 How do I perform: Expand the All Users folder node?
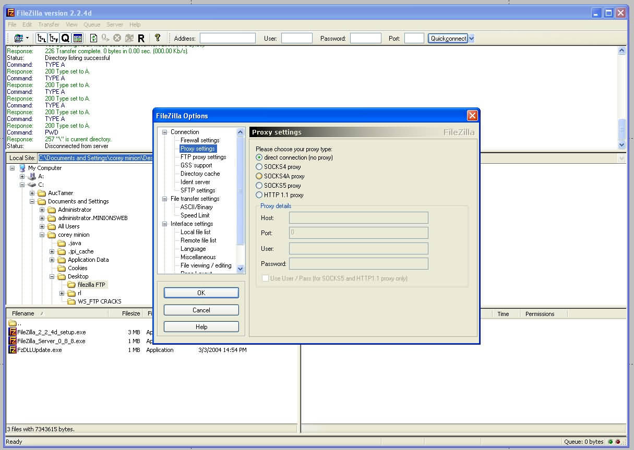tap(42, 226)
